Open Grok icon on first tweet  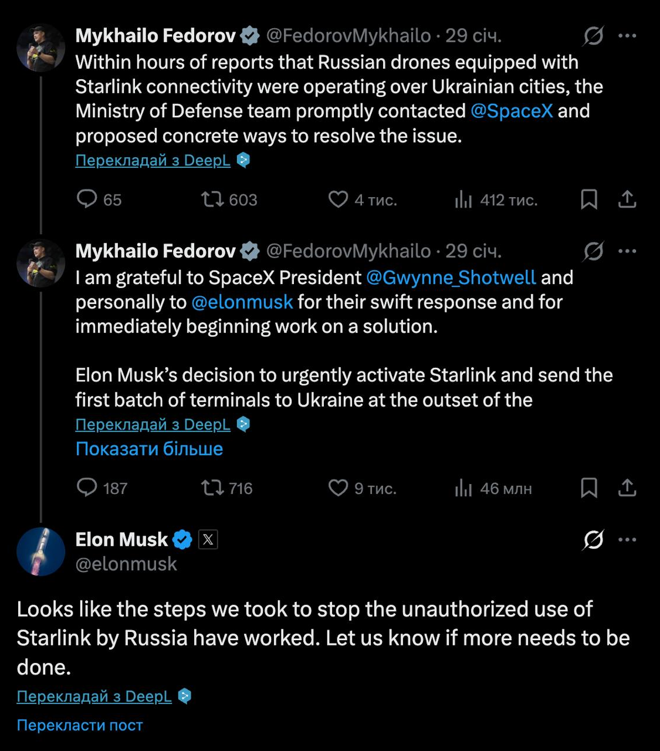click(x=593, y=36)
